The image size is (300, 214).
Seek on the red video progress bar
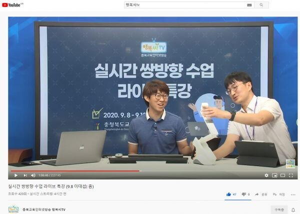click(75, 171)
